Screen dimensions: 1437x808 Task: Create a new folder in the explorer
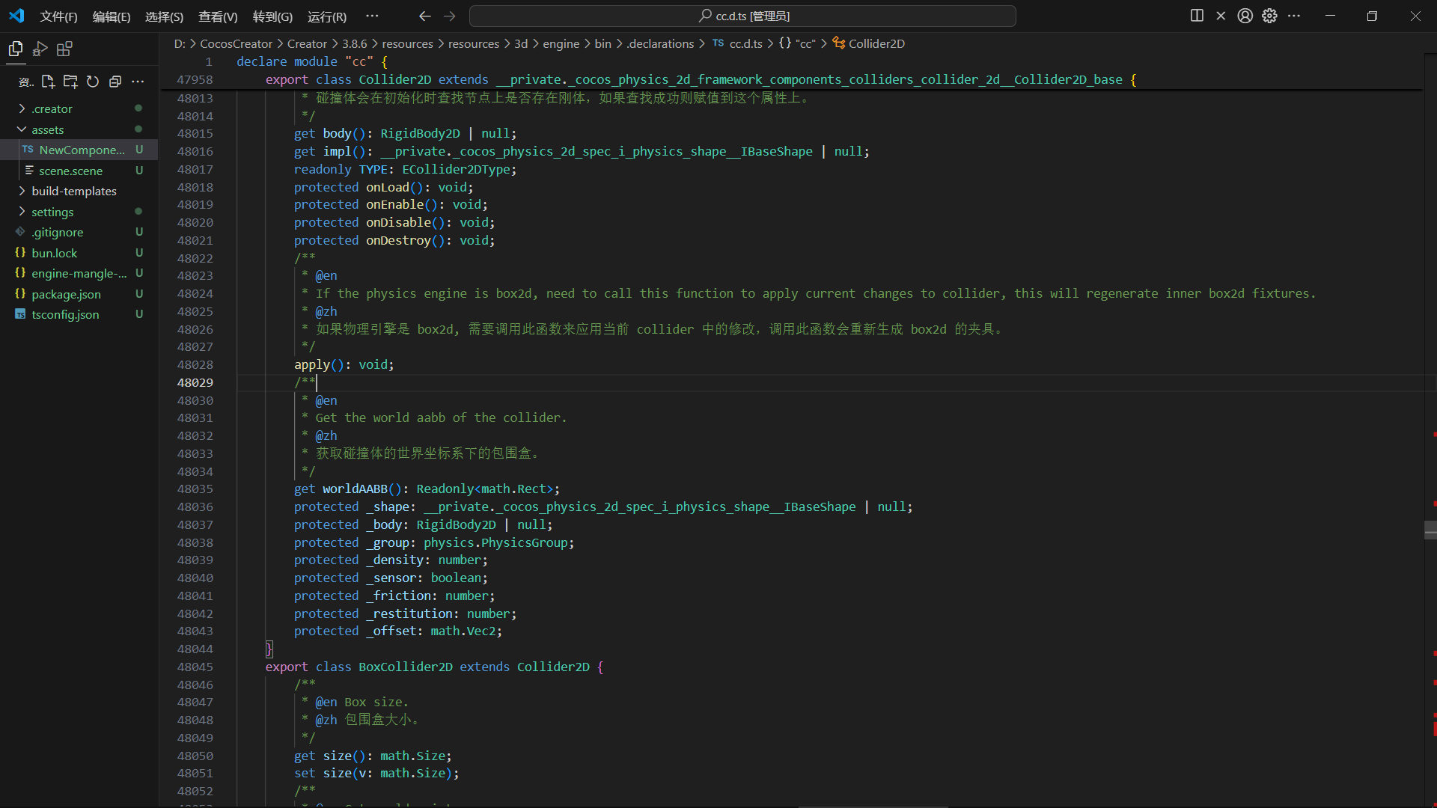[70, 82]
